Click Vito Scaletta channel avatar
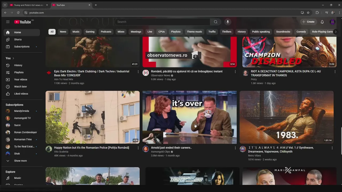342x192 pixels. pos(49,149)
